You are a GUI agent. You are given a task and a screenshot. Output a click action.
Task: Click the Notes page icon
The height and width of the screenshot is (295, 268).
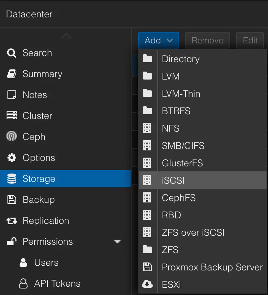(x=11, y=95)
